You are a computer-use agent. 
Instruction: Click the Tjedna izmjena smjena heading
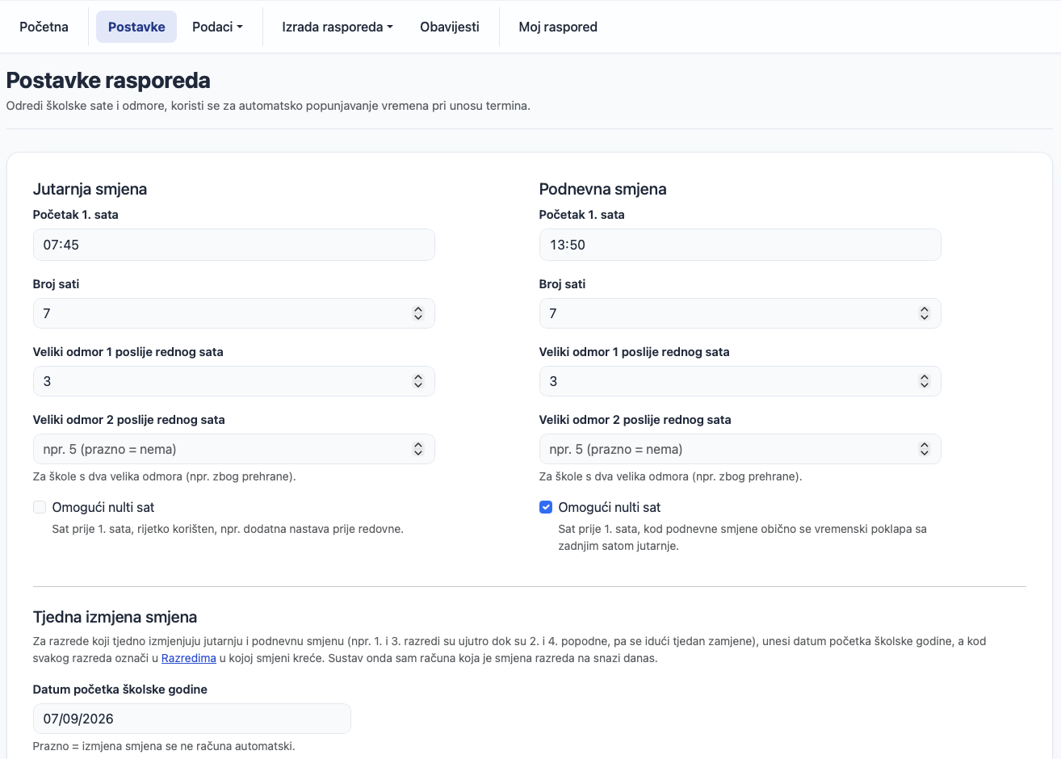point(115,617)
